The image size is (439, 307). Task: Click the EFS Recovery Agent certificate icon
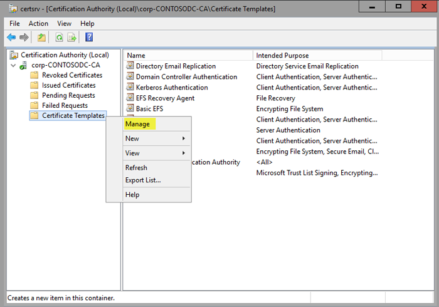(130, 98)
